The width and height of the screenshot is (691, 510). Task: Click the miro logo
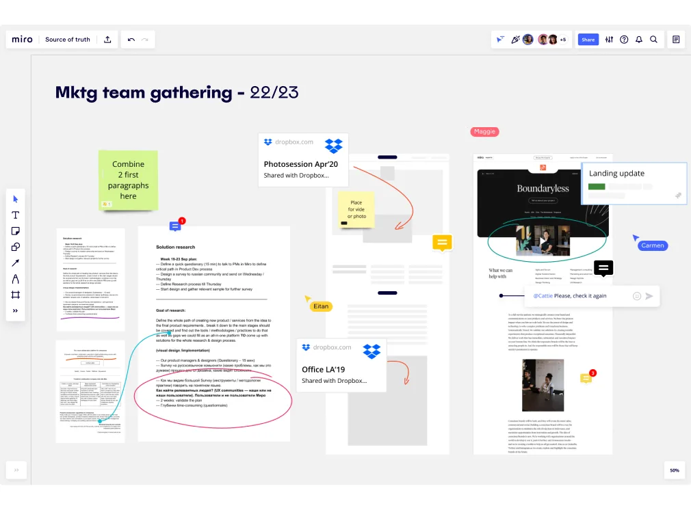(x=22, y=39)
